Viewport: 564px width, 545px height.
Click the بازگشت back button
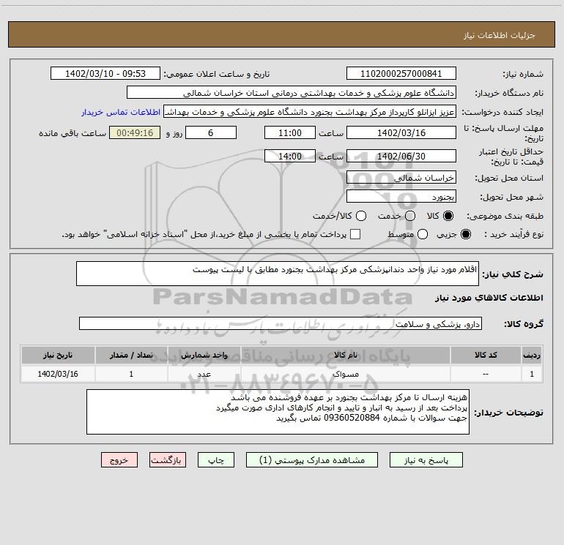click(x=168, y=460)
